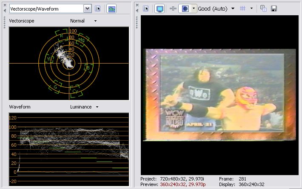Click the Preview value "360x240x32, 29.970p"

tap(183, 184)
